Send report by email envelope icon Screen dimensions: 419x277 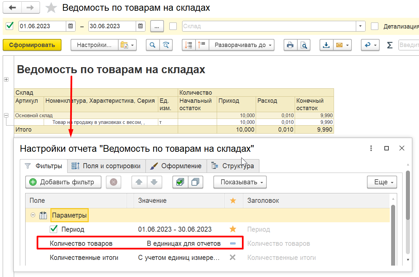[339, 45]
